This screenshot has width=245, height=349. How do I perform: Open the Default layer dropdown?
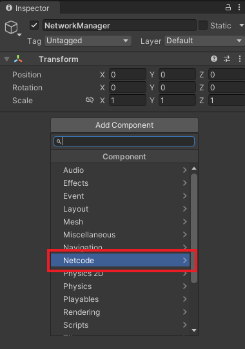click(204, 41)
